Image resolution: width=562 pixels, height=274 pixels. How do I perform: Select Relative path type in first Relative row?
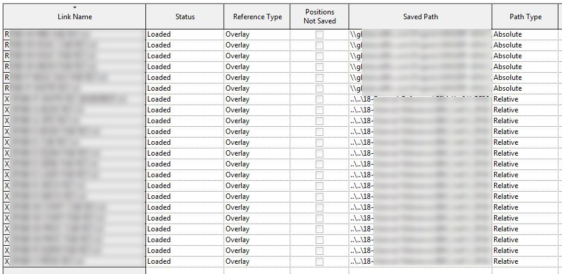pyautogui.click(x=525, y=99)
